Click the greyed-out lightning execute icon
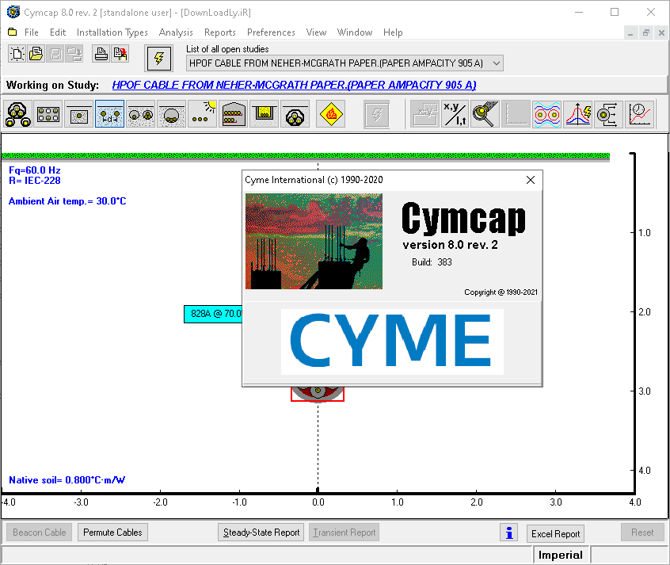This screenshot has width=670, height=565. [376, 114]
